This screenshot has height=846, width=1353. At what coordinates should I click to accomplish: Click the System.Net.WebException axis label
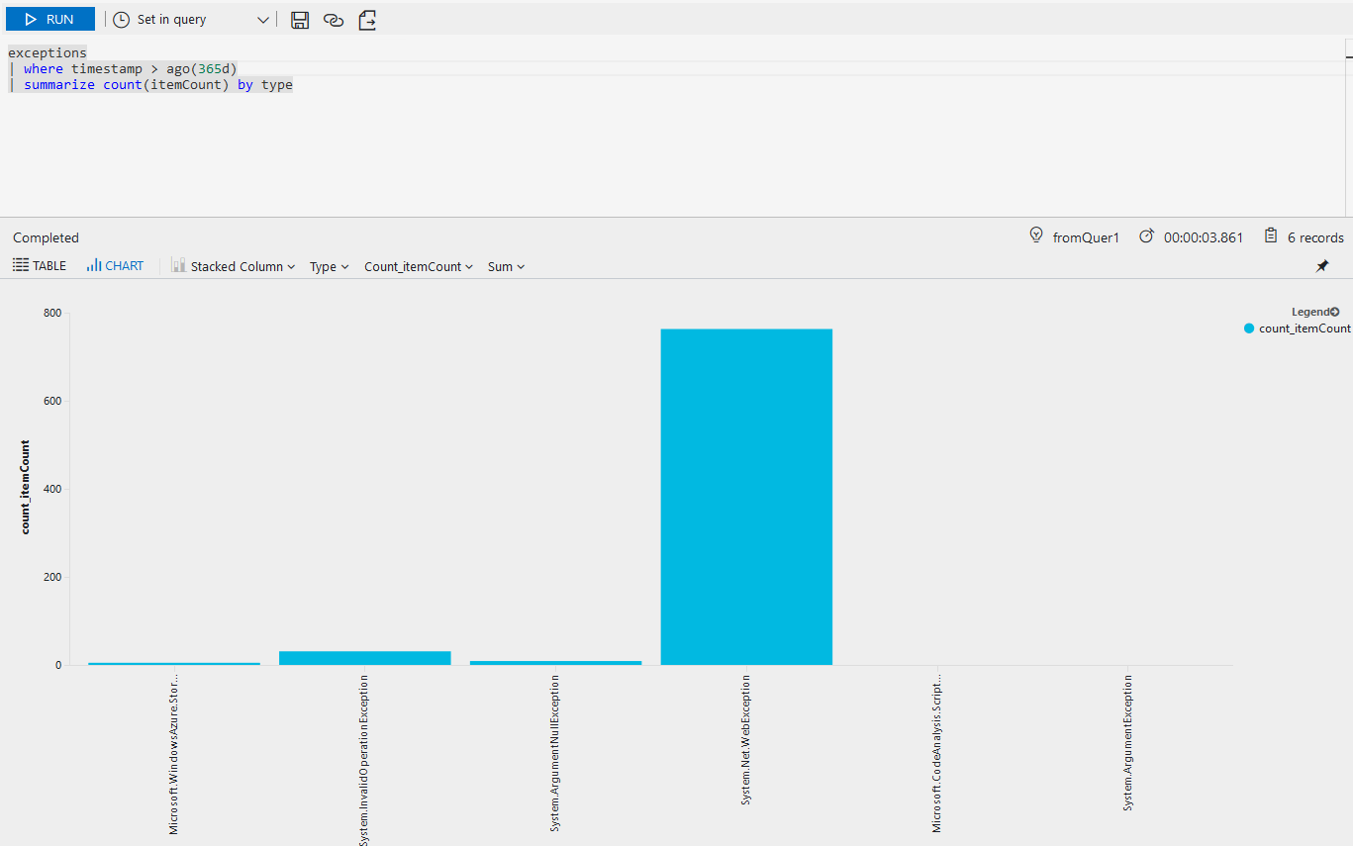(746, 739)
